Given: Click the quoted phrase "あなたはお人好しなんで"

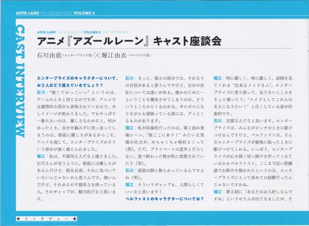Looking at the screenshot, I should (x=270, y=192).
